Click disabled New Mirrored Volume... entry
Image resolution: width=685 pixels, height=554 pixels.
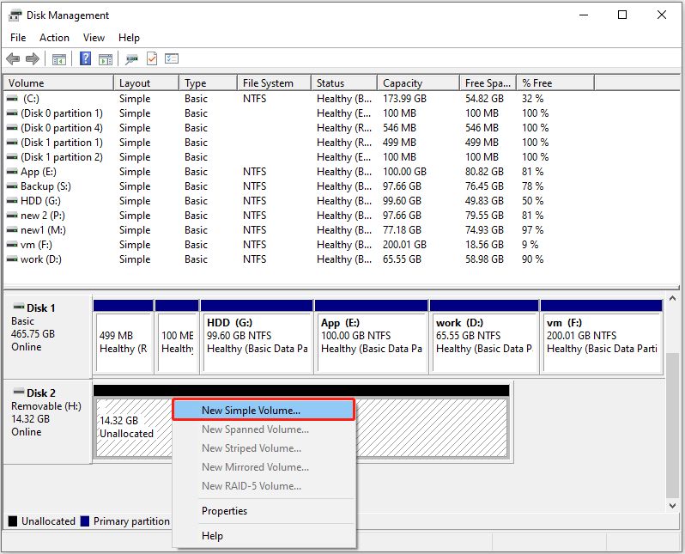click(264, 467)
